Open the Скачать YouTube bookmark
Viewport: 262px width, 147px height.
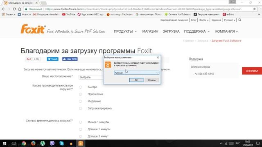[x=178, y=14]
